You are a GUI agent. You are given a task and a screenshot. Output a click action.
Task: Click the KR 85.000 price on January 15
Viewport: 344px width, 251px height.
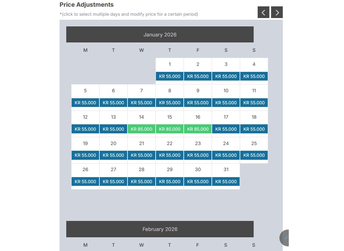pos(170,129)
